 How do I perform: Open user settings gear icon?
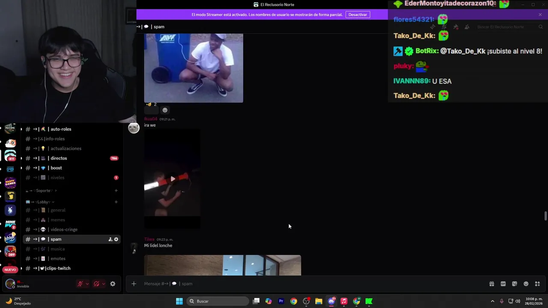113,284
